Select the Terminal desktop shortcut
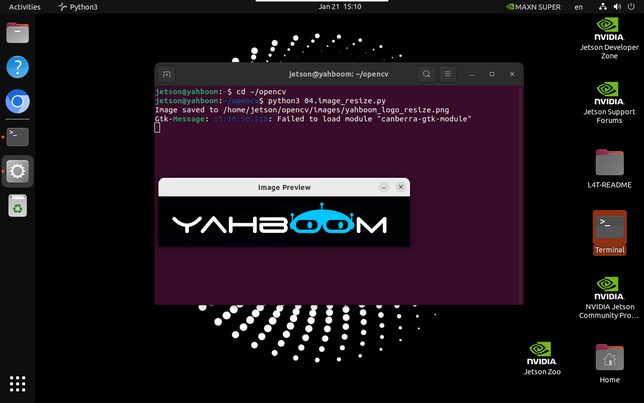 point(609,233)
